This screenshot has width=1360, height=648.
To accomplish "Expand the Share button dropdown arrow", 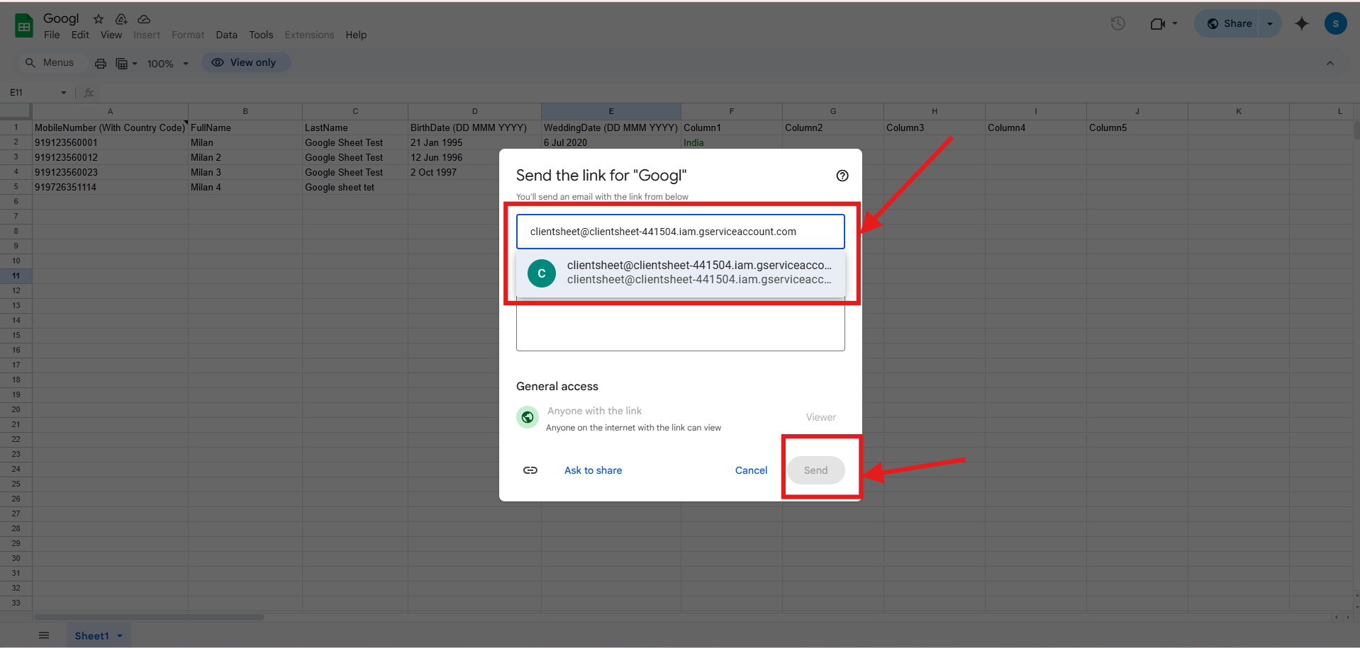I will 1270,23.
